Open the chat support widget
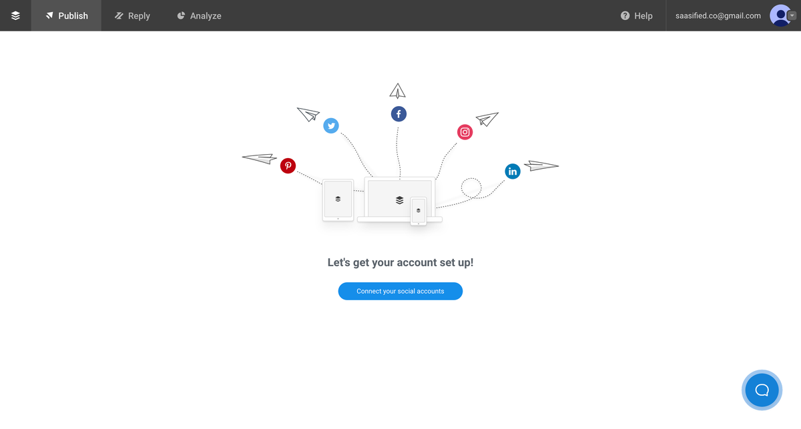 [762, 390]
